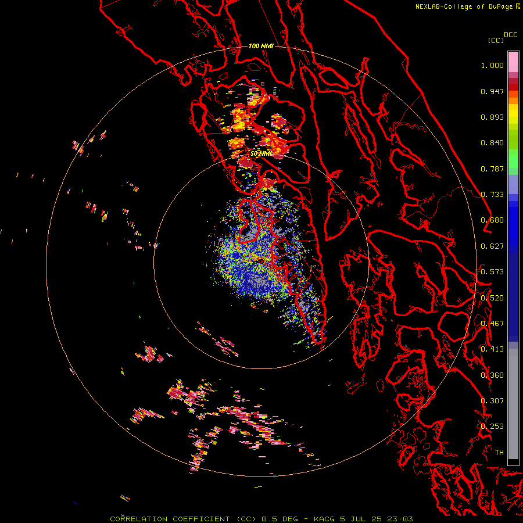This screenshot has width=523, height=523.
Task: Click the TH threshold label
Action: 499,453
